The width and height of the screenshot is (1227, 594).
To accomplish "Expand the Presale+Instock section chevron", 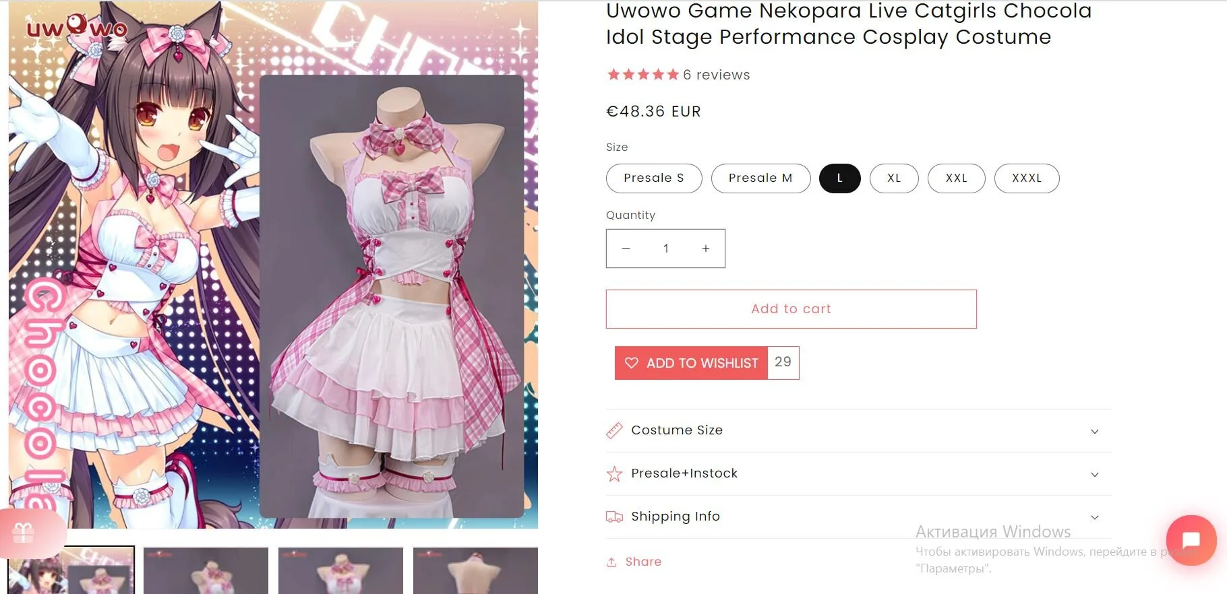I will (1094, 475).
